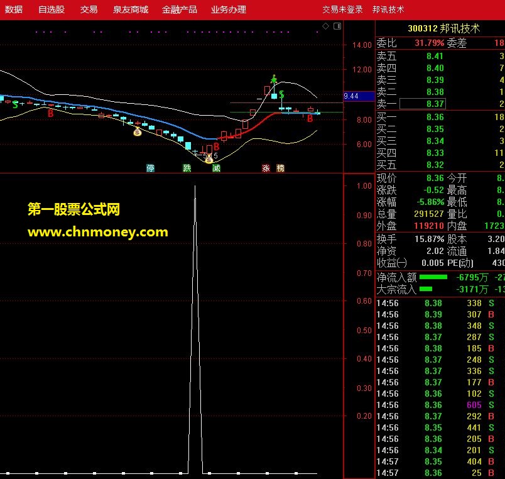
Task: Click the 跌 event marker on chart
Action: click(187, 168)
